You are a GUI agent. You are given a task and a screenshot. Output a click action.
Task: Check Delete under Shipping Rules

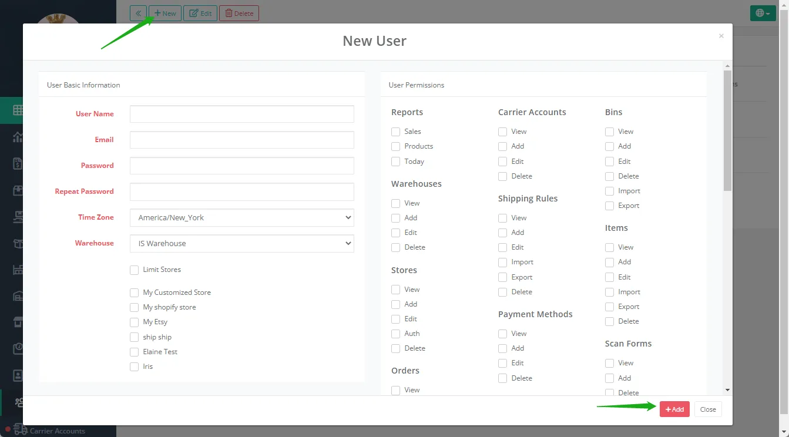tap(503, 292)
